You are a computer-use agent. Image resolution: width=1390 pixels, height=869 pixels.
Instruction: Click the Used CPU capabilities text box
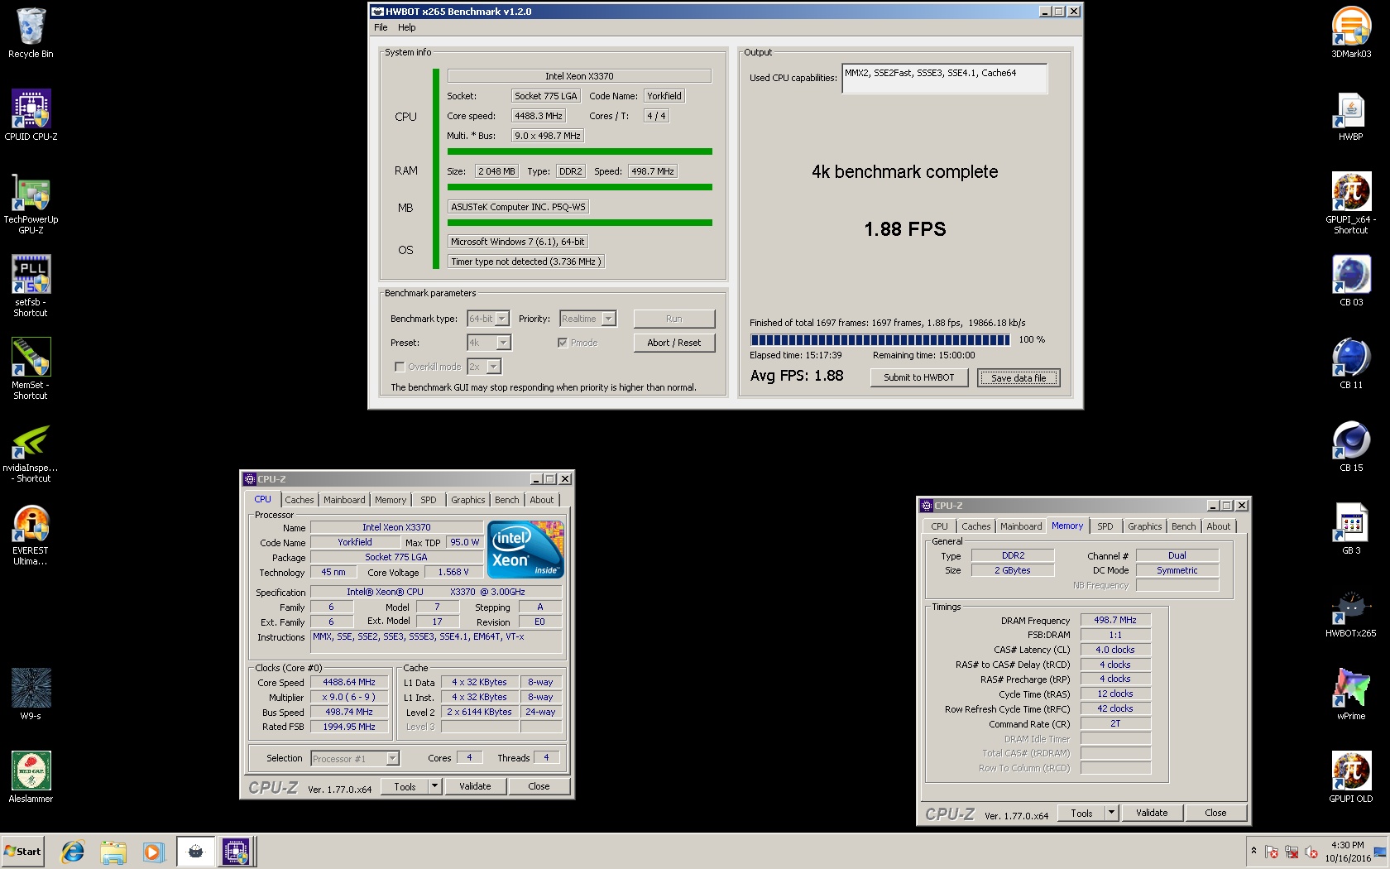pyautogui.click(x=945, y=79)
